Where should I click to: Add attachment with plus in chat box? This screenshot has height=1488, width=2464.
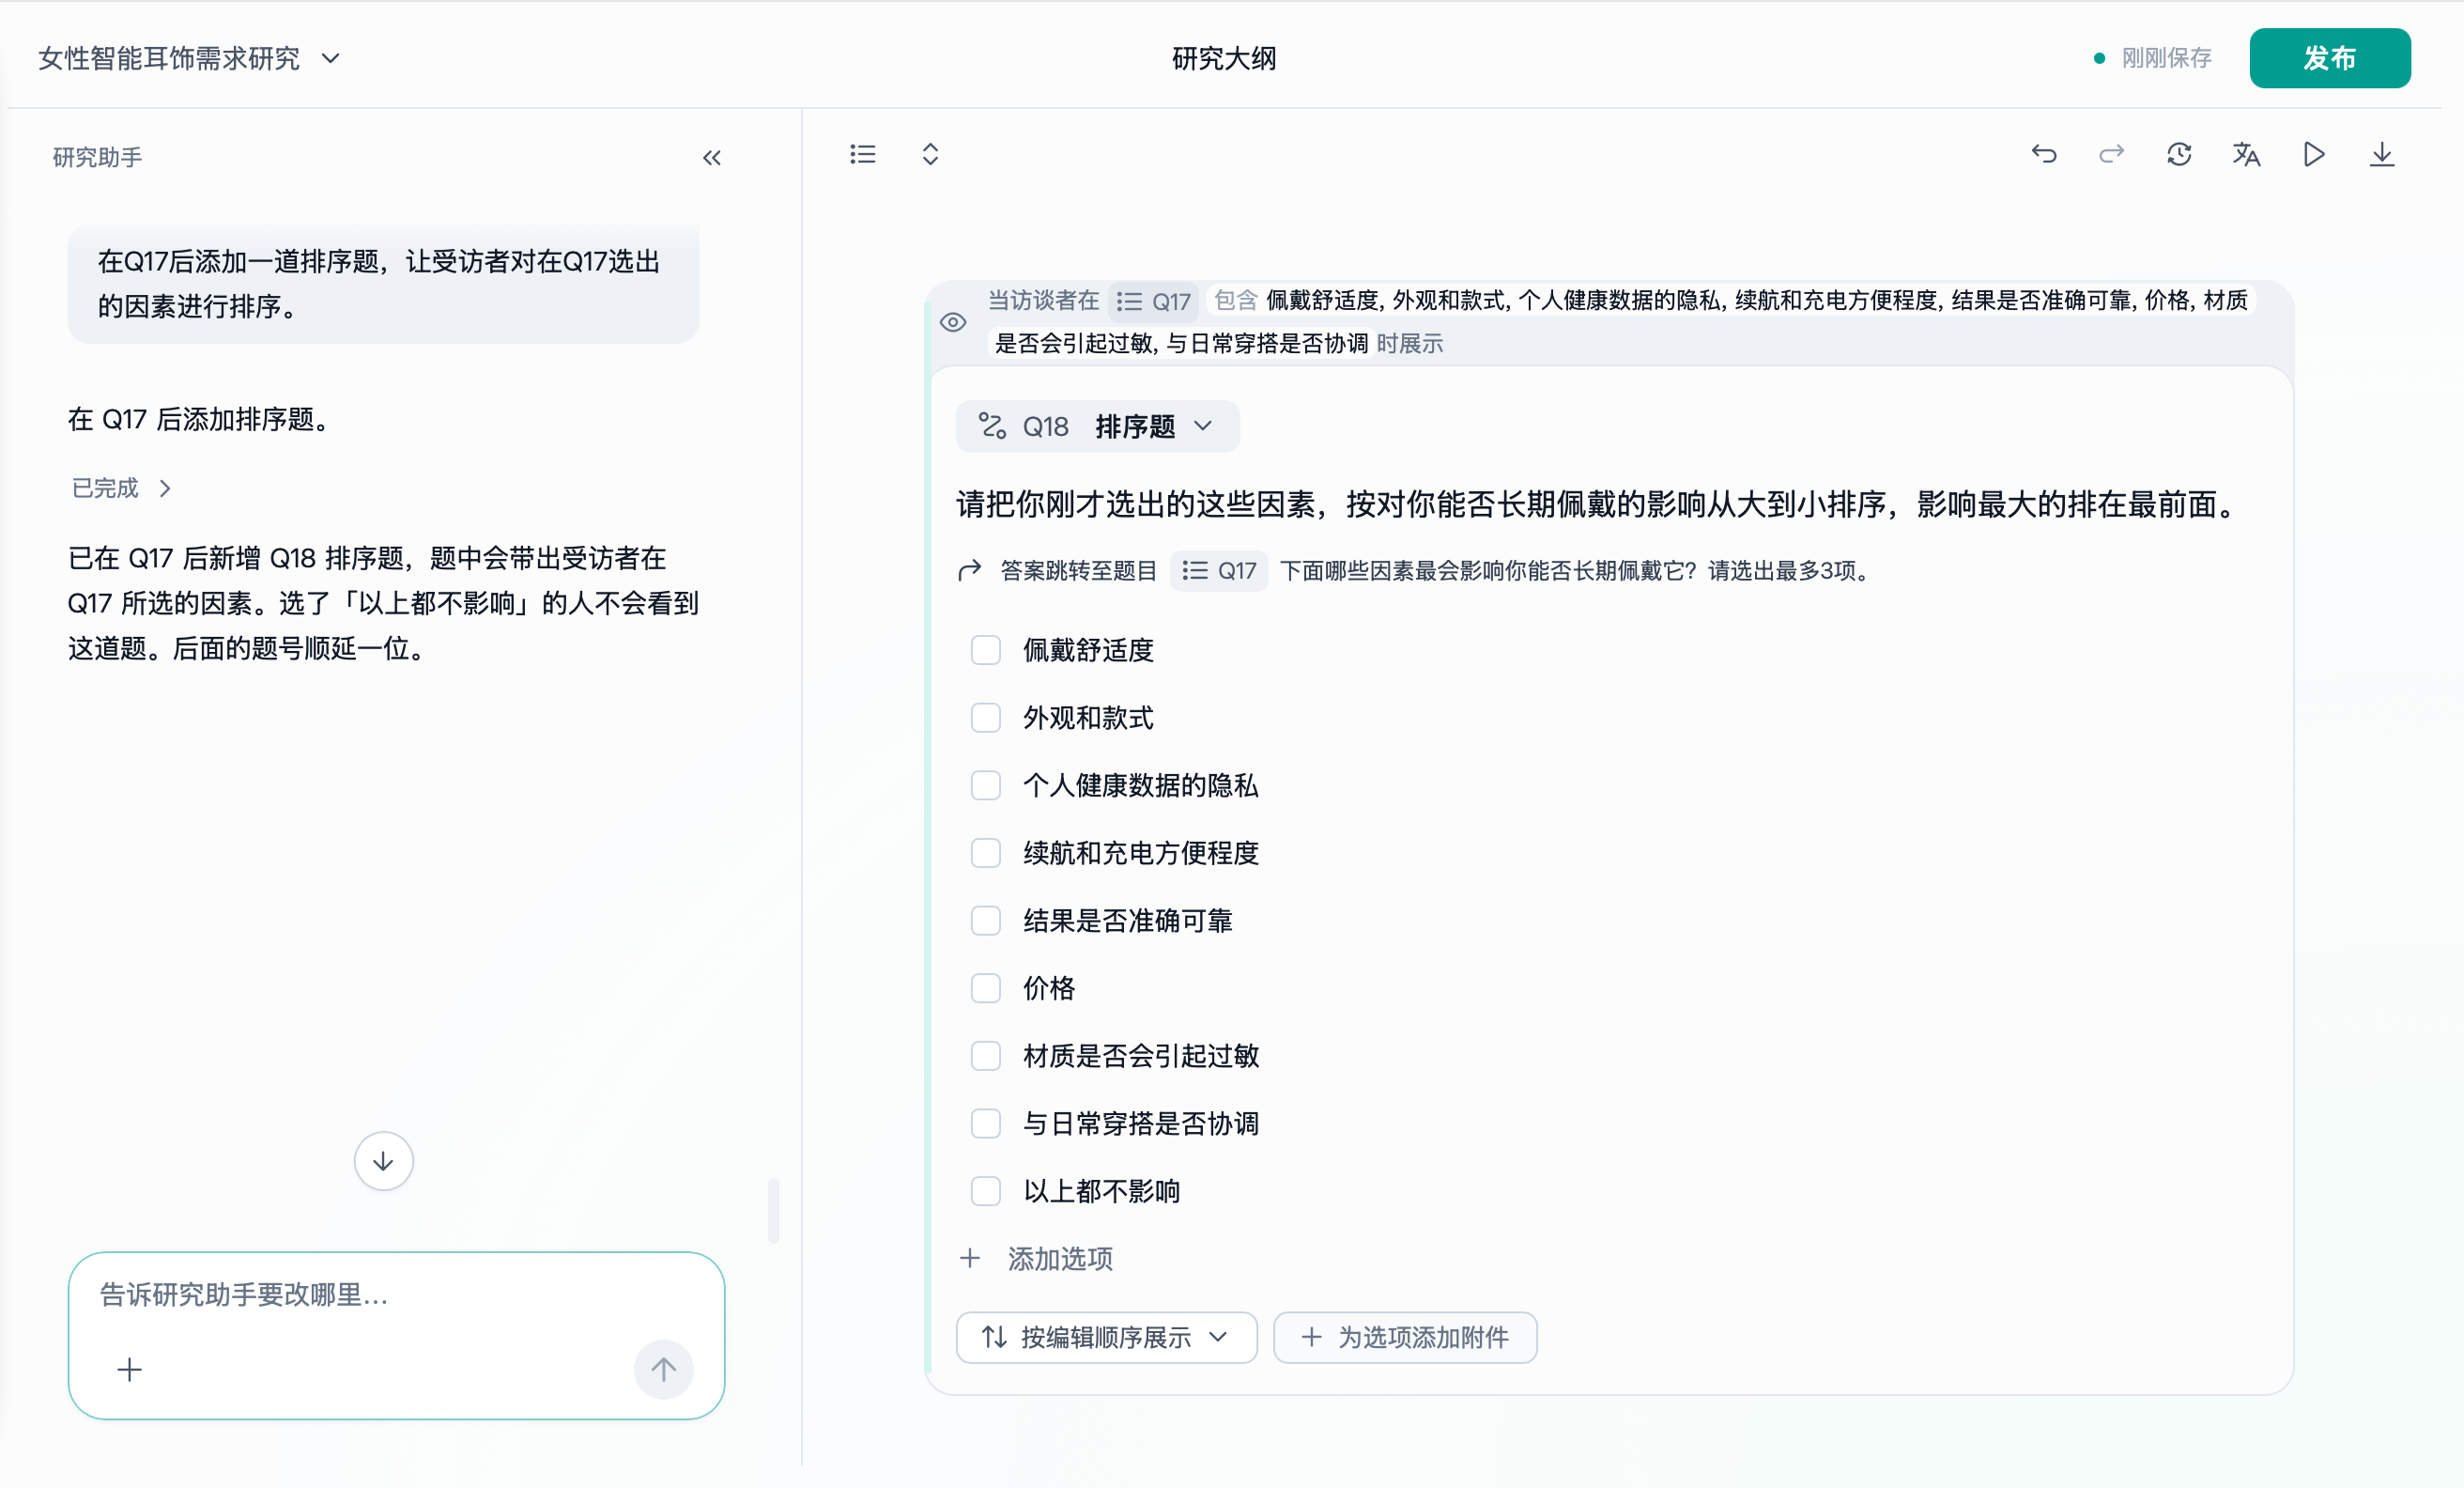129,1370
